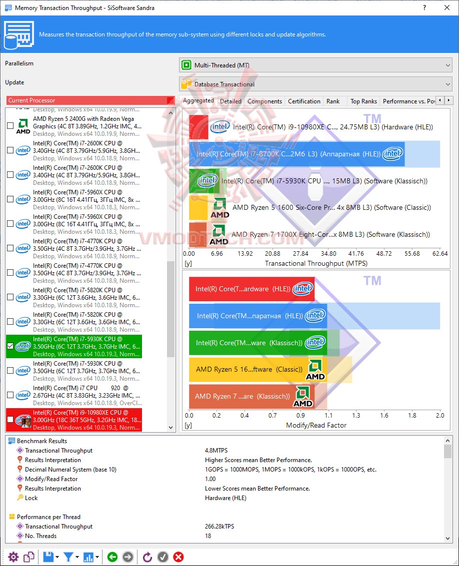
Task: Click the Benchmark Results section icon
Action: click(x=11, y=441)
